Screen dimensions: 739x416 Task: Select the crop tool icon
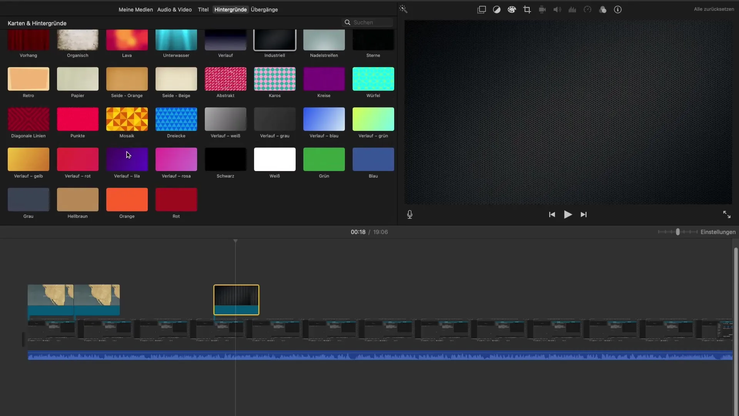tap(527, 10)
